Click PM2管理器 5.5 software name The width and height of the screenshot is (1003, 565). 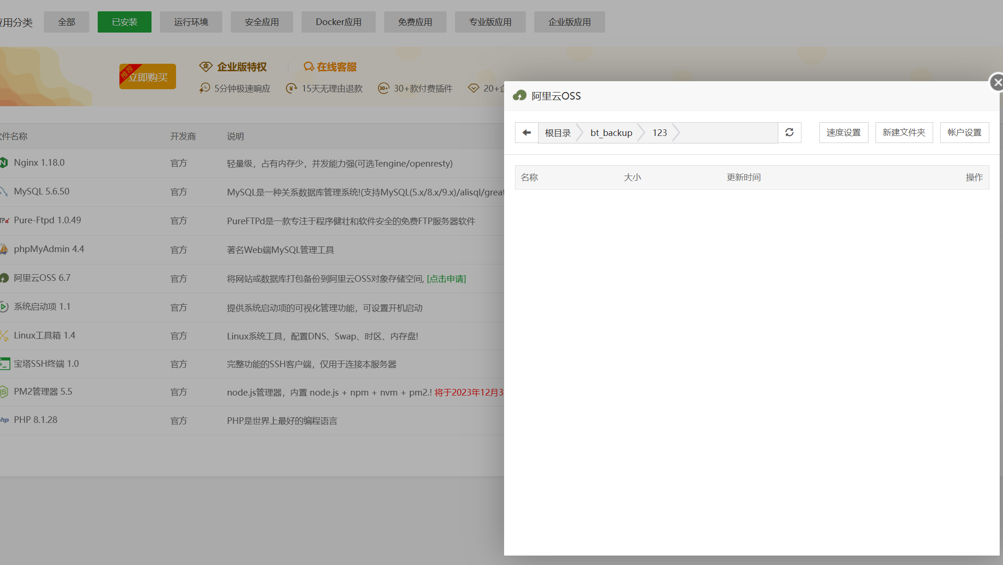click(43, 392)
